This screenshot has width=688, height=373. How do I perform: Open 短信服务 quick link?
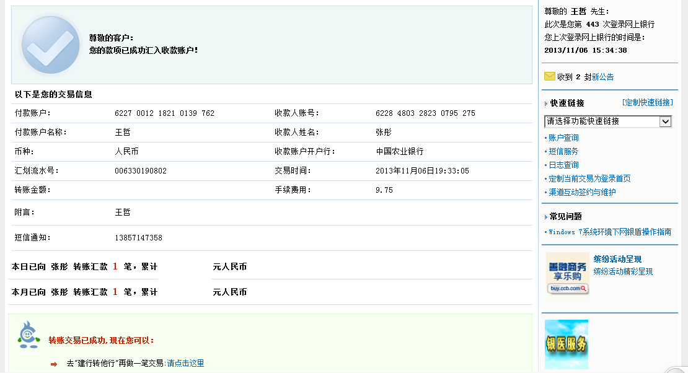pos(563,151)
